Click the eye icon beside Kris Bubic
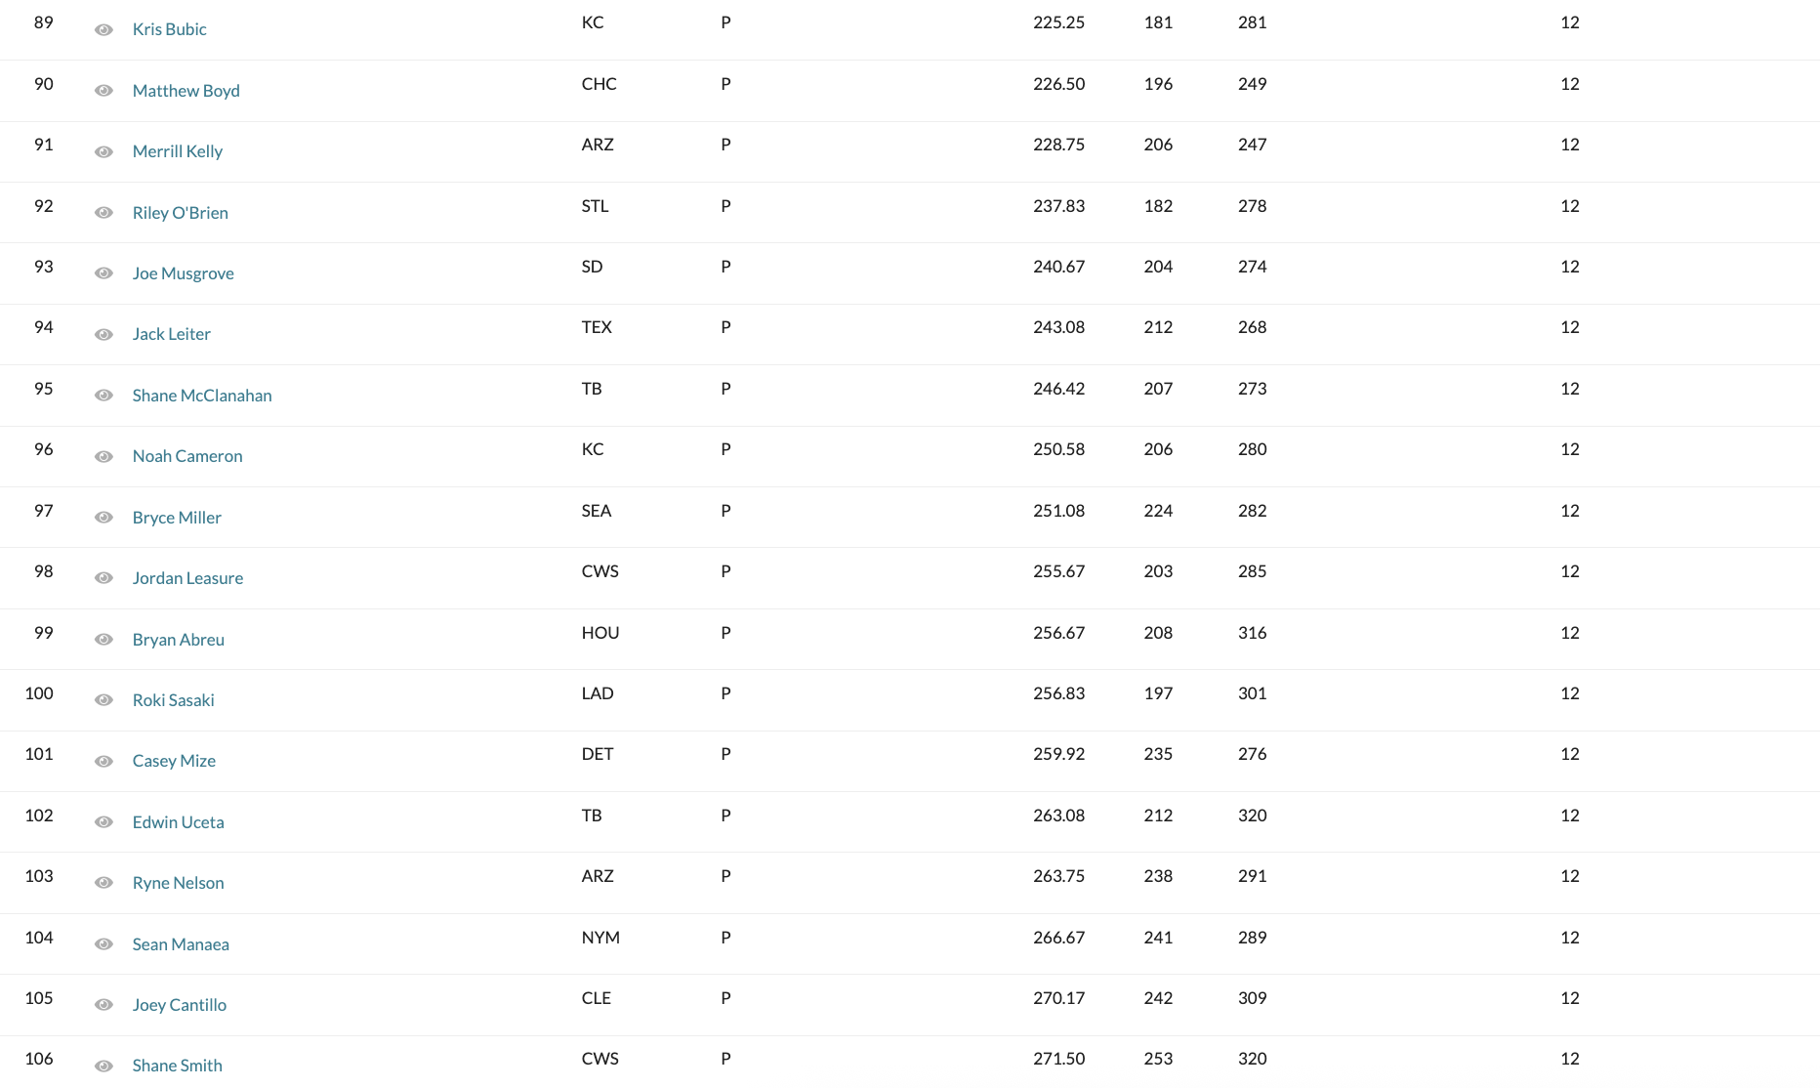The width and height of the screenshot is (1820, 1088). point(103,30)
